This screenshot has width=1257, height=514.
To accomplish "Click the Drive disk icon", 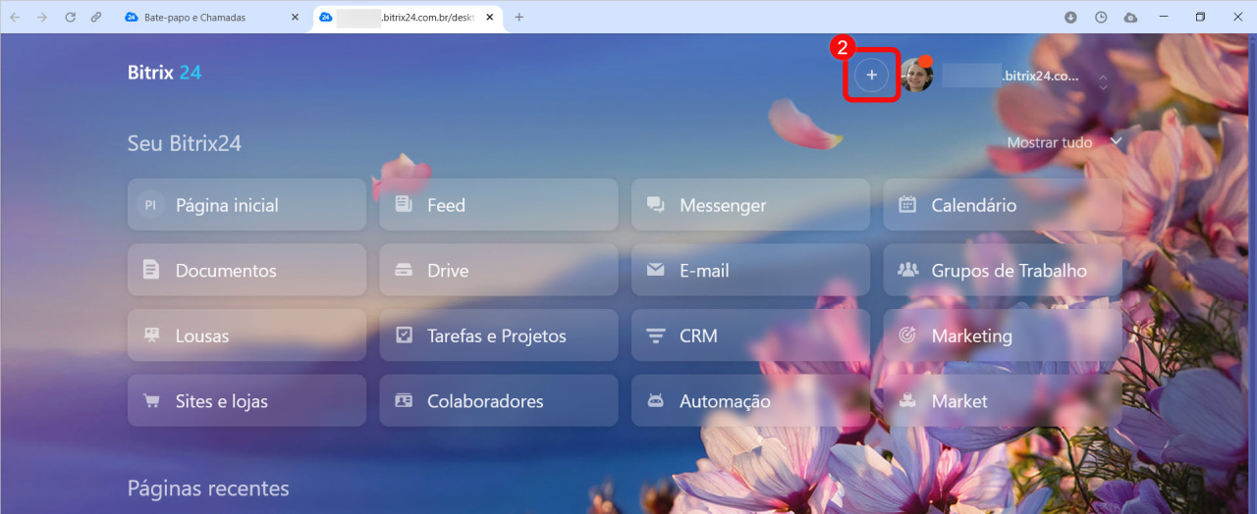I will click(403, 271).
